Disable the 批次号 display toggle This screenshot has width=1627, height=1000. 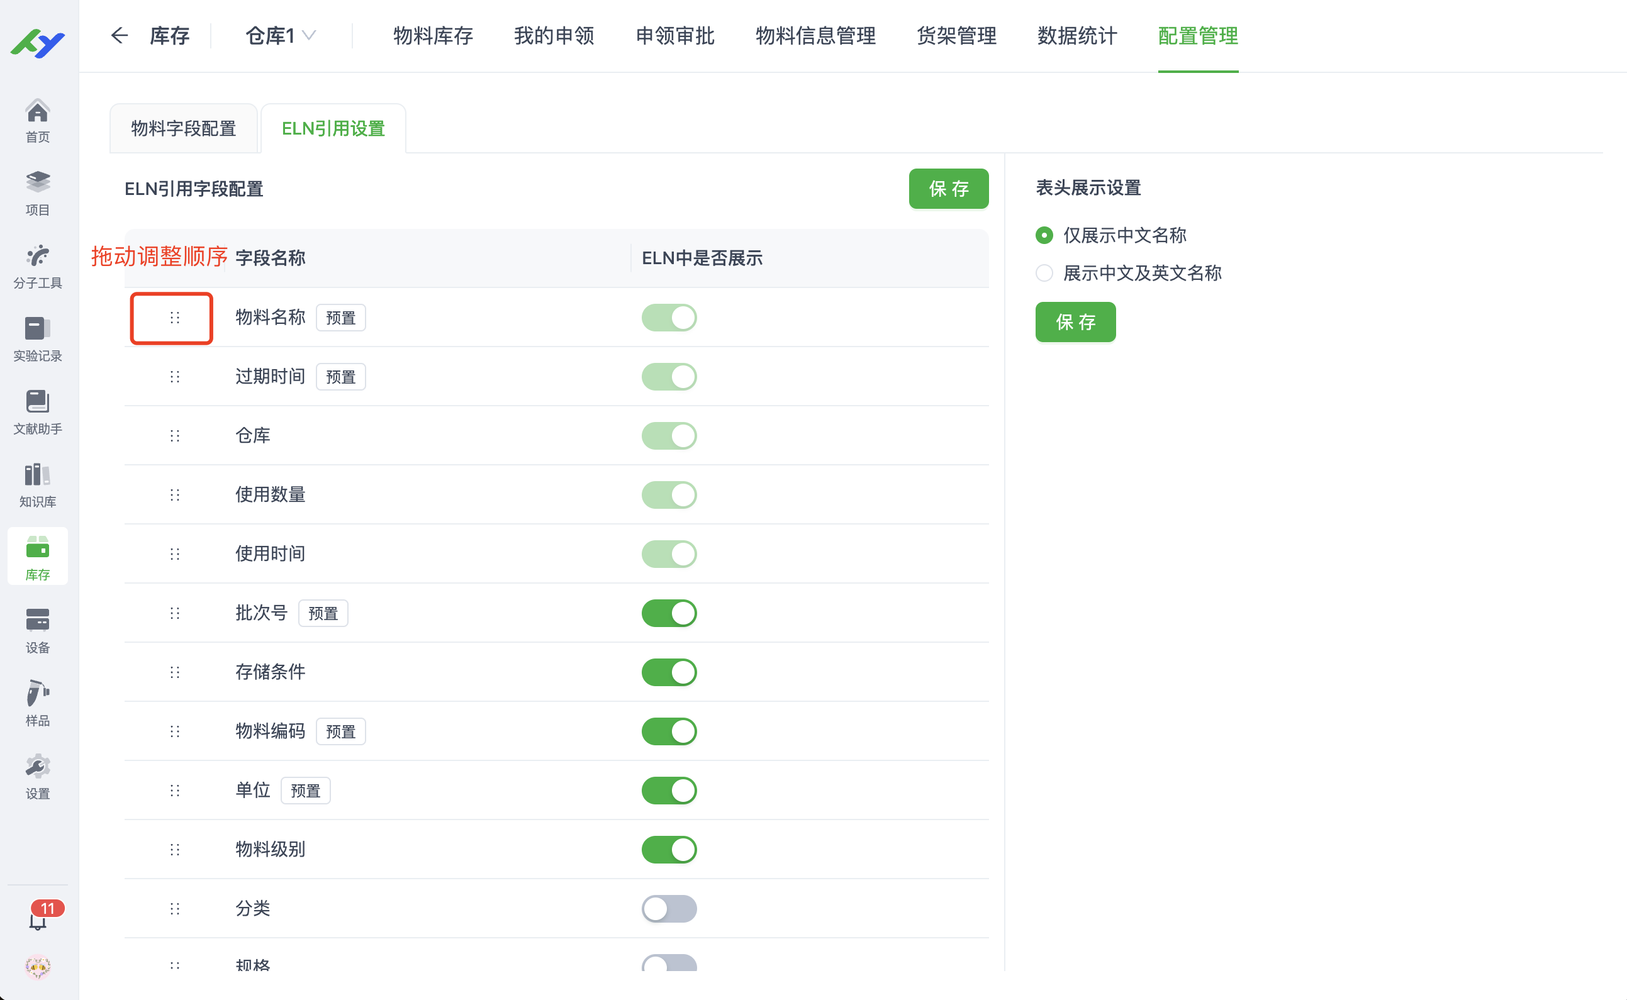669,613
